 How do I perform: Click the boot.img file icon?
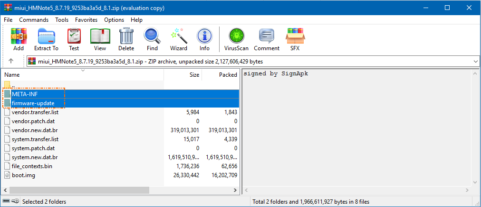[x=7, y=175]
